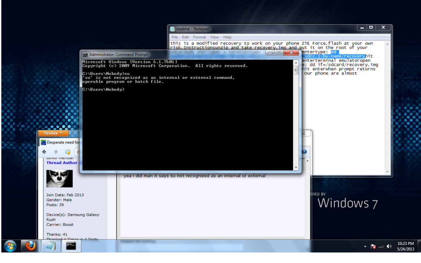Click the skull avatar thumbnail

tap(59, 178)
